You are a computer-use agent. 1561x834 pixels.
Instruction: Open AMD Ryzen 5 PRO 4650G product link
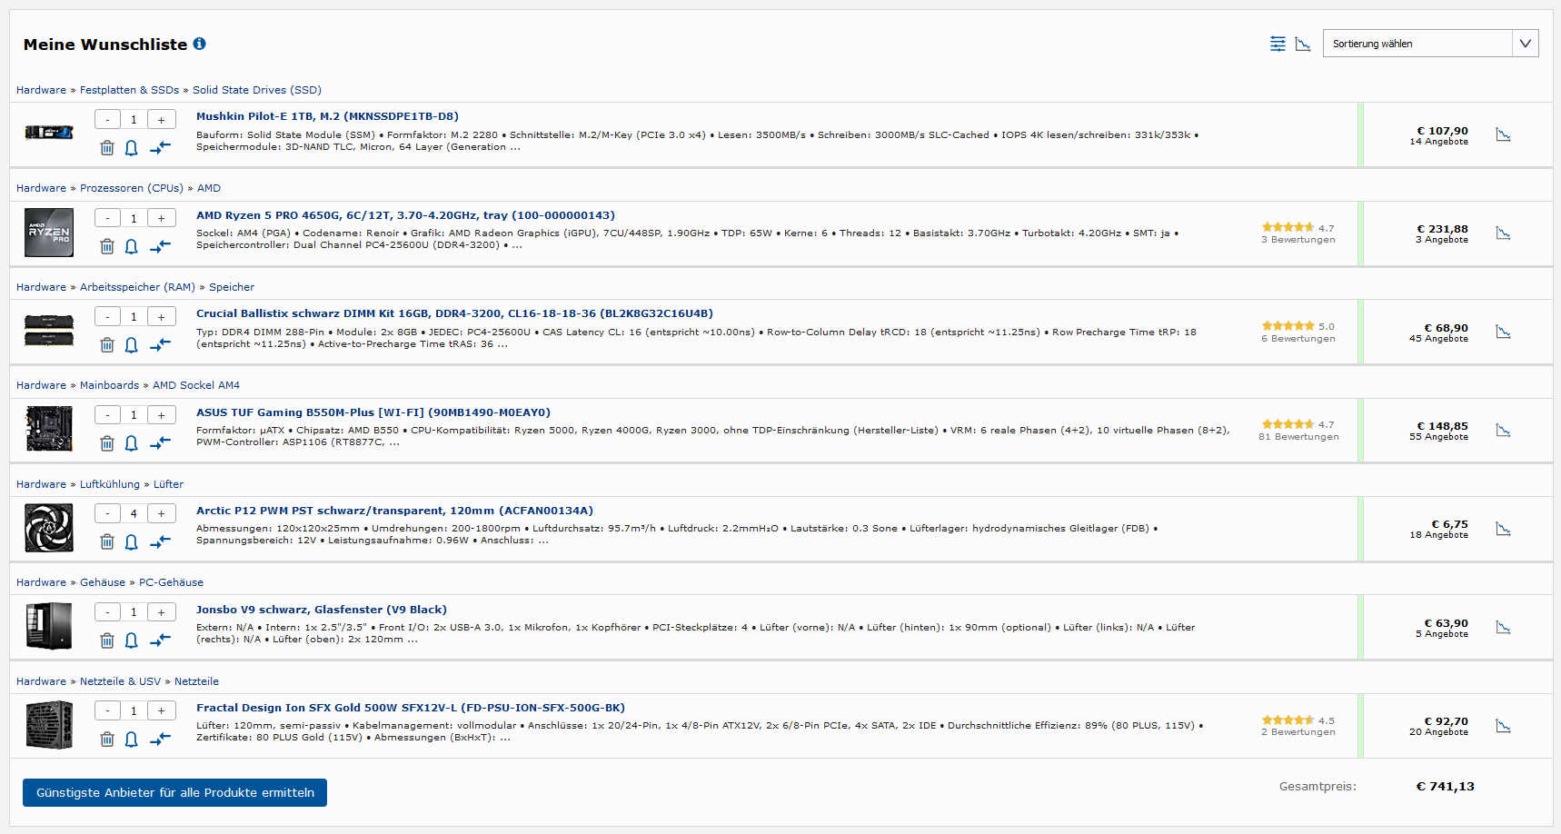(x=405, y=215)
